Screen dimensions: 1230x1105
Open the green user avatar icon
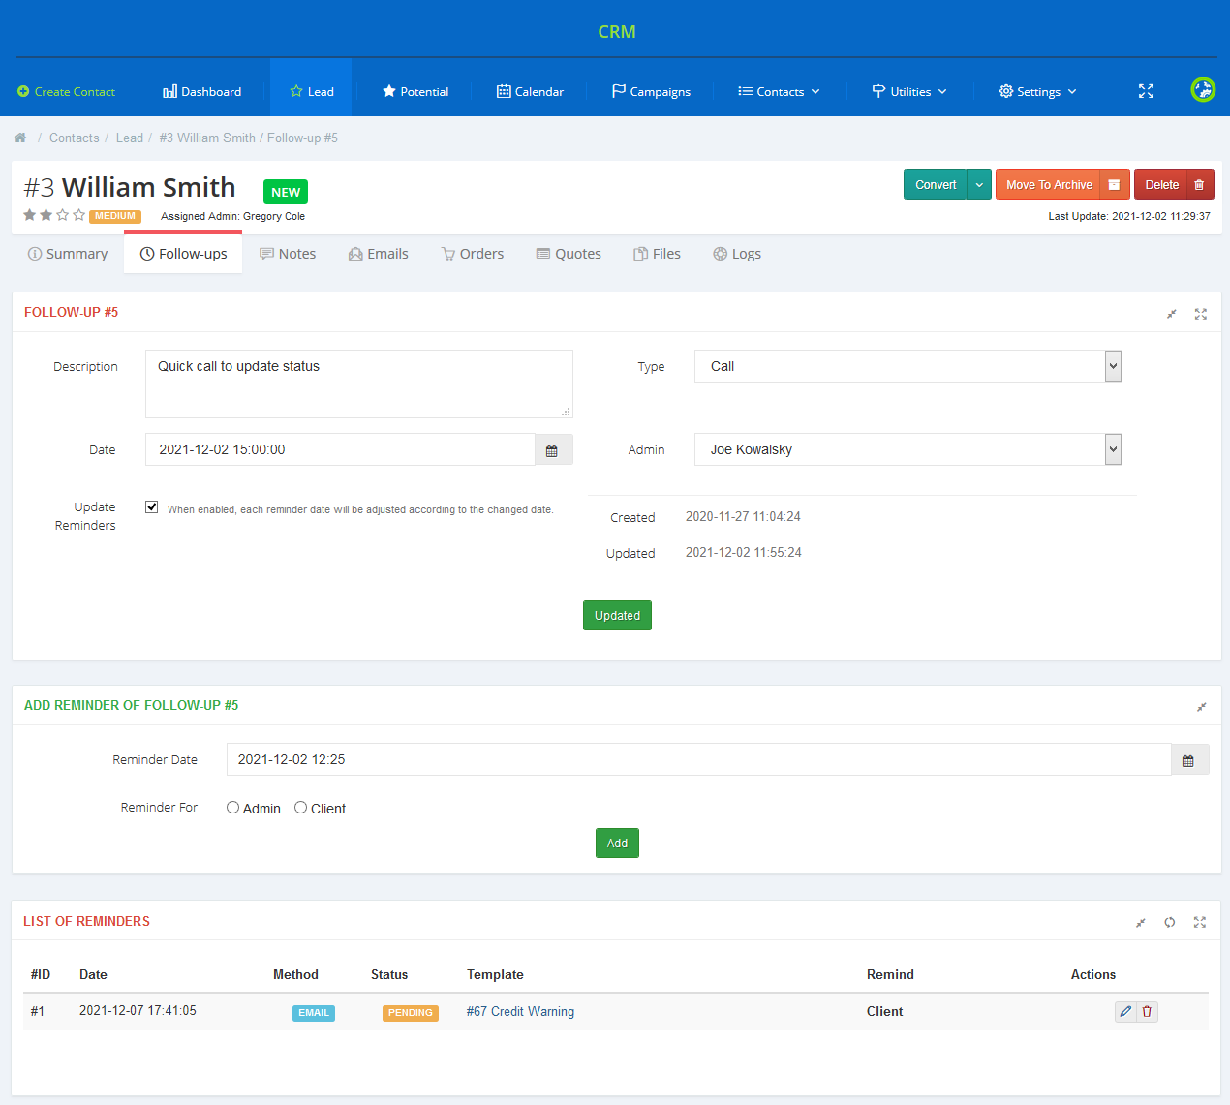point(1203,90)
